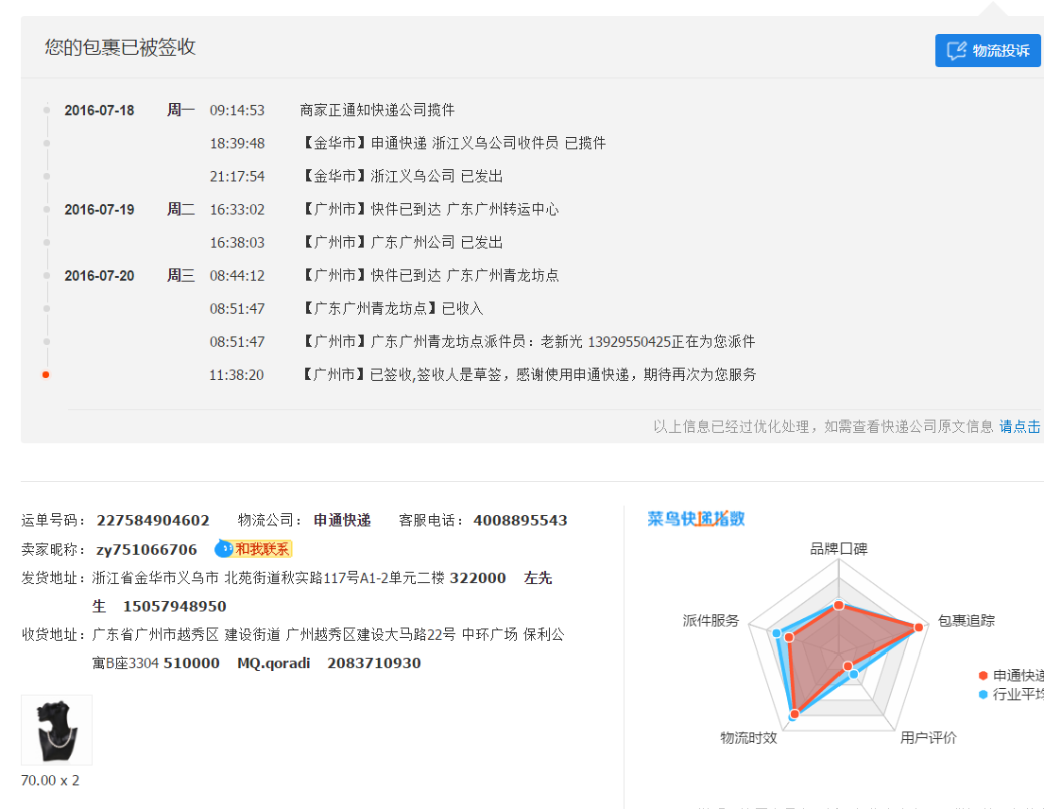Contact seller via 和我联系 Wangwang icon

pos(253,549)
